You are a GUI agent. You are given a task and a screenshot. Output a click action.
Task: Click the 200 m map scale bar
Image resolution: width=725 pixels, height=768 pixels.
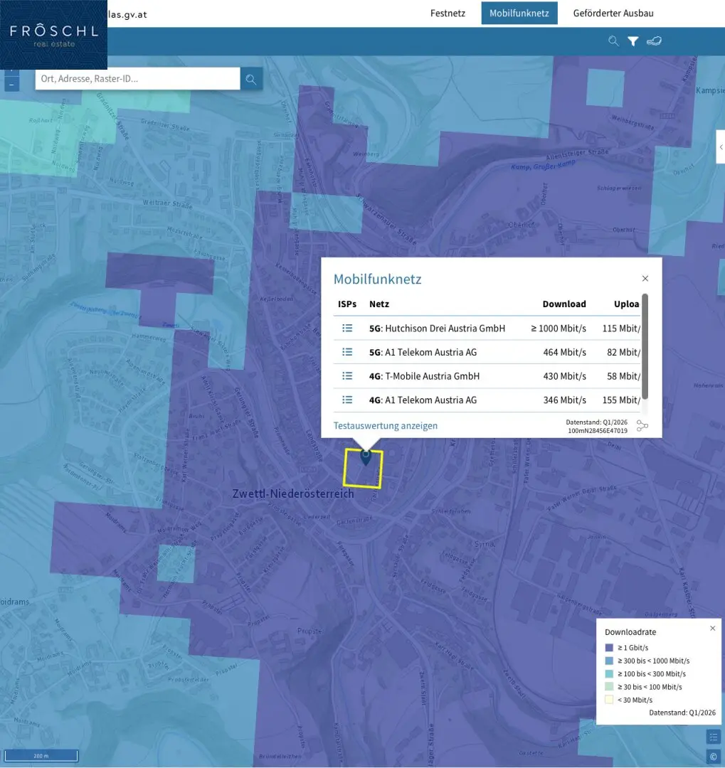click(x=41, y=756)
